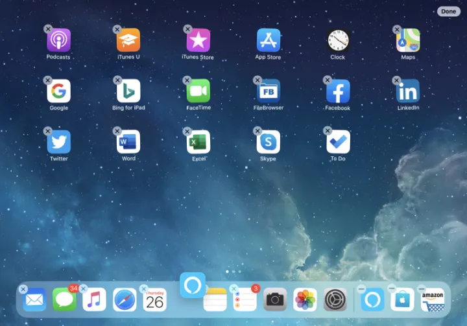467x326 pixels.
Task: Open Messages with the 34 badge
Action: (x=64, y=299)
